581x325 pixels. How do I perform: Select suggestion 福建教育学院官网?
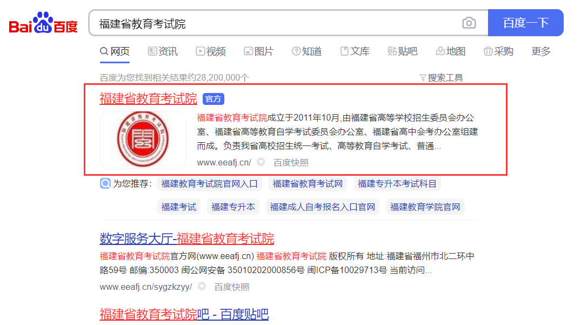(x=425, y=207)
